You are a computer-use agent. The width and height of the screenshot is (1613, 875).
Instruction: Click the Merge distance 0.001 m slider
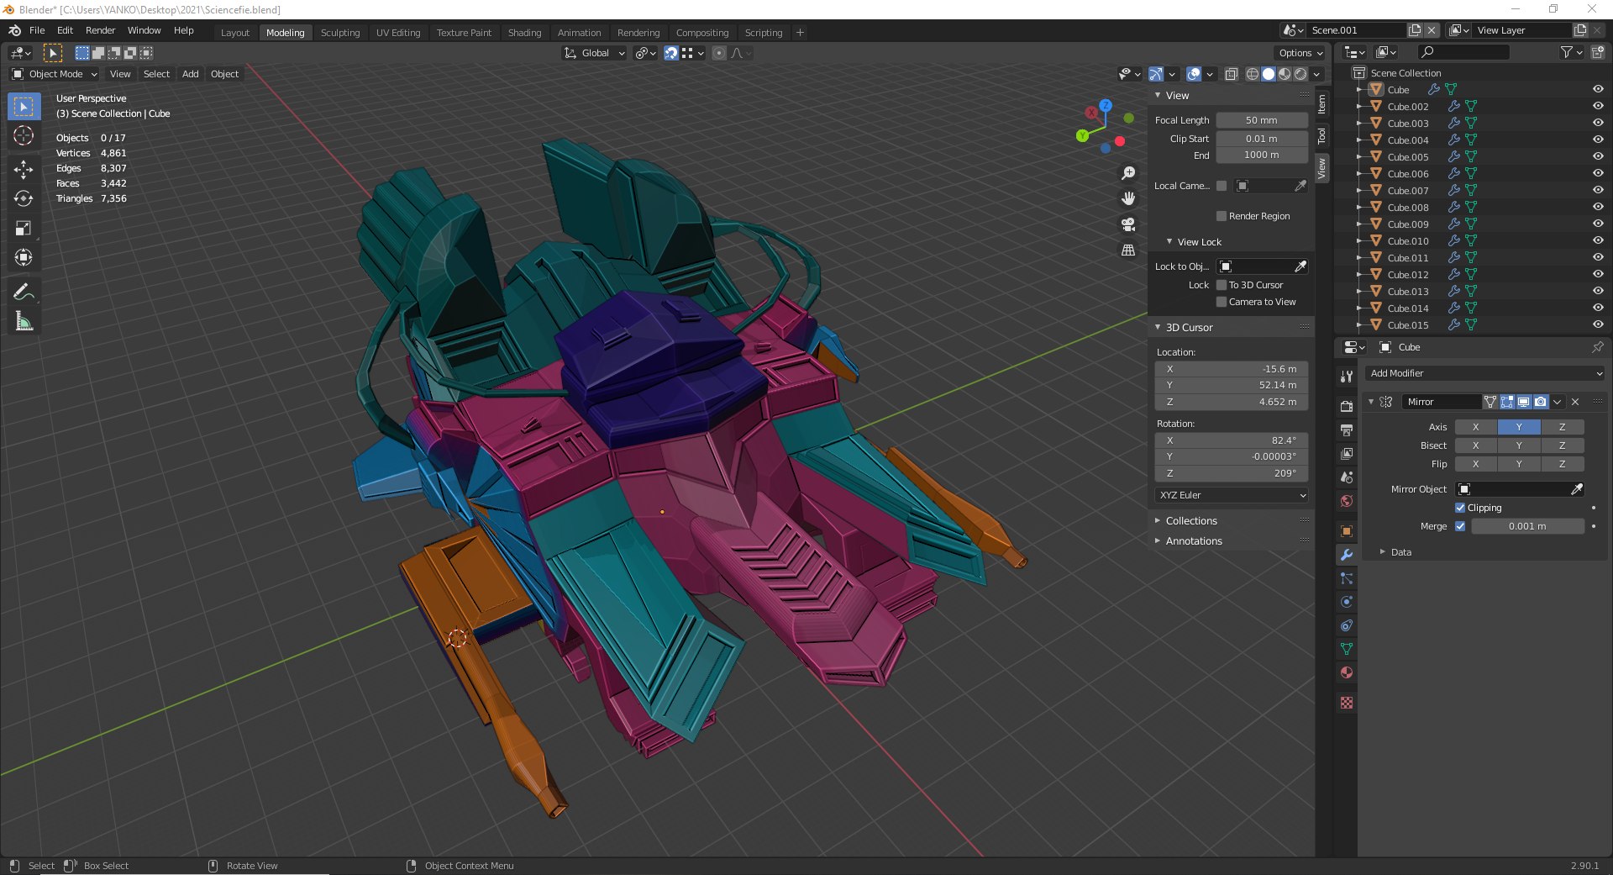click(x=1527, y=526)
